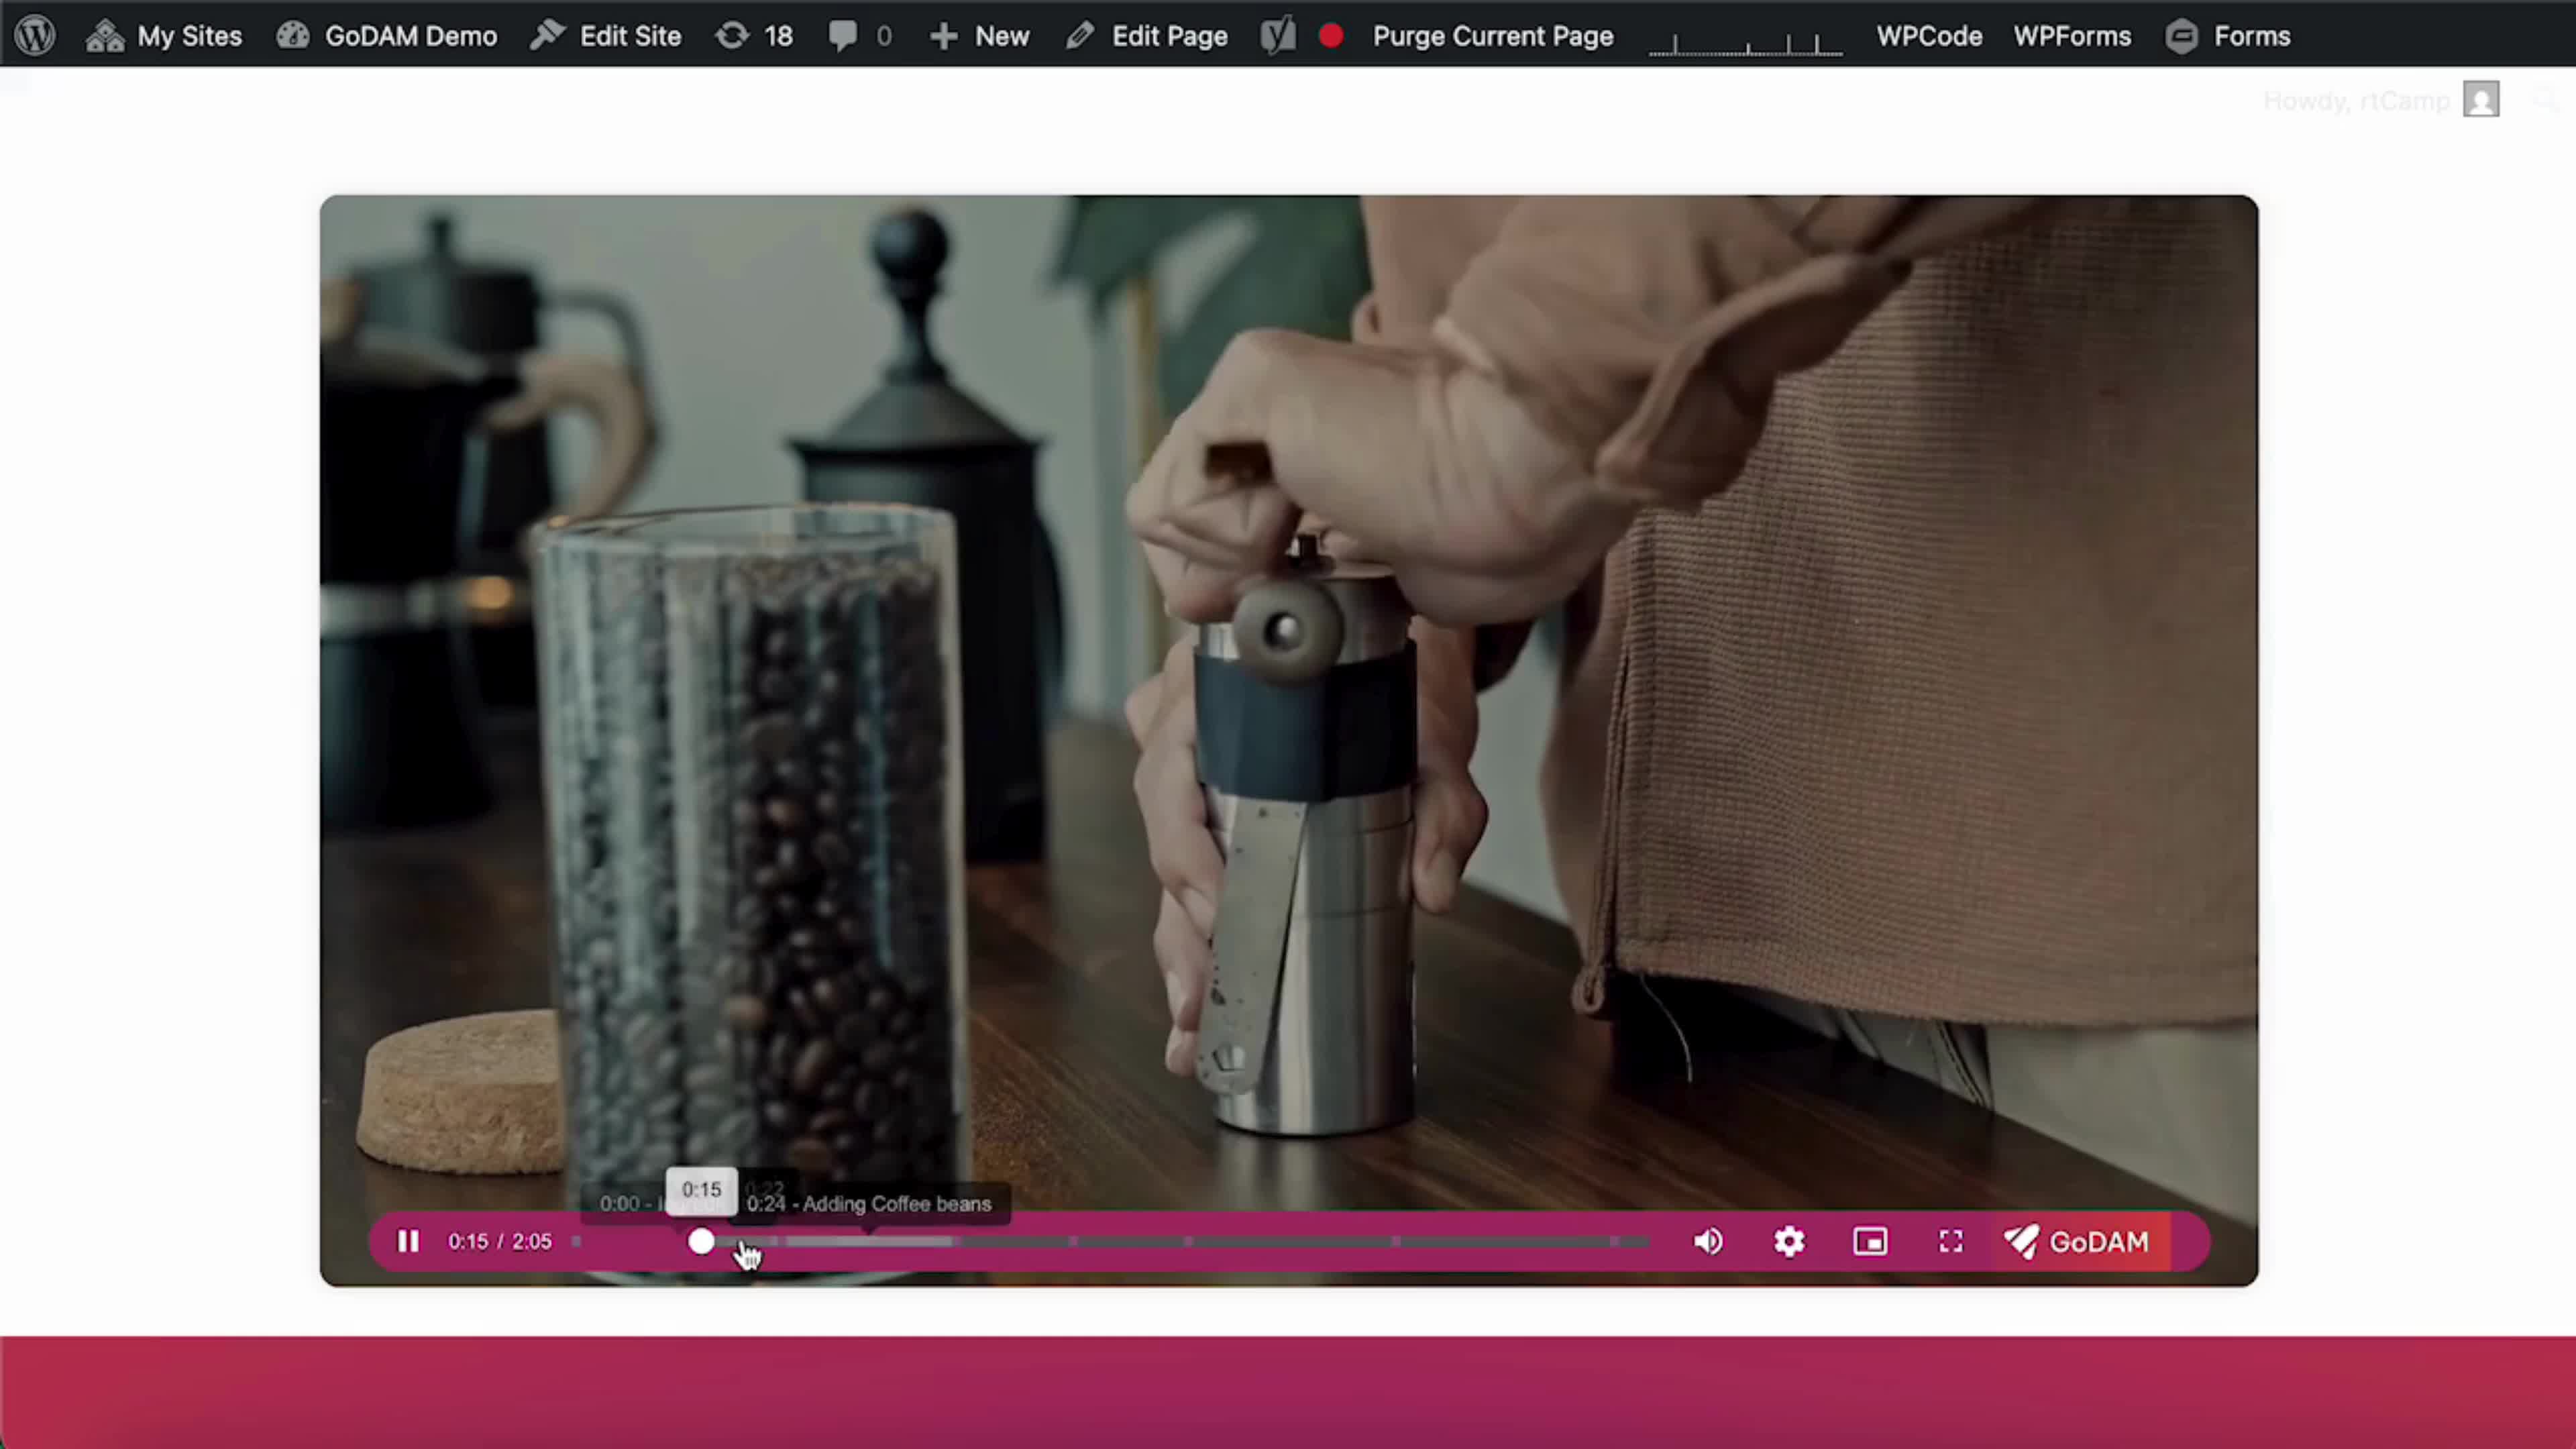
Task: Open WPCode admin bar item
Action: click(1929, 36)
